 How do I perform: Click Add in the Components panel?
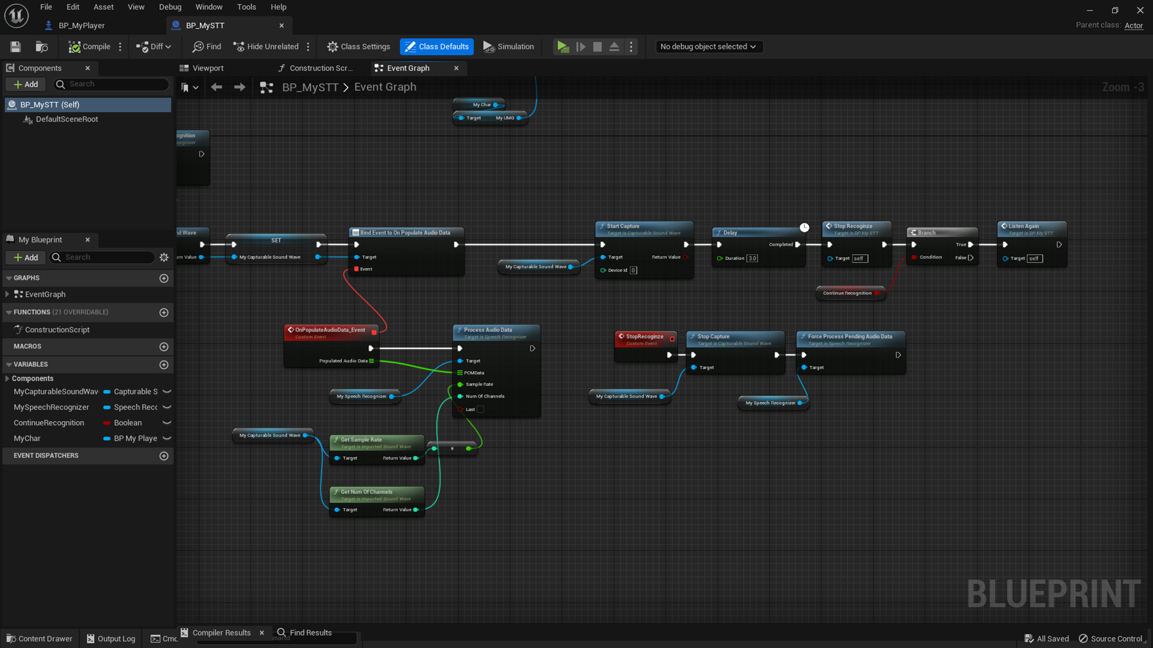click(25, 84)
